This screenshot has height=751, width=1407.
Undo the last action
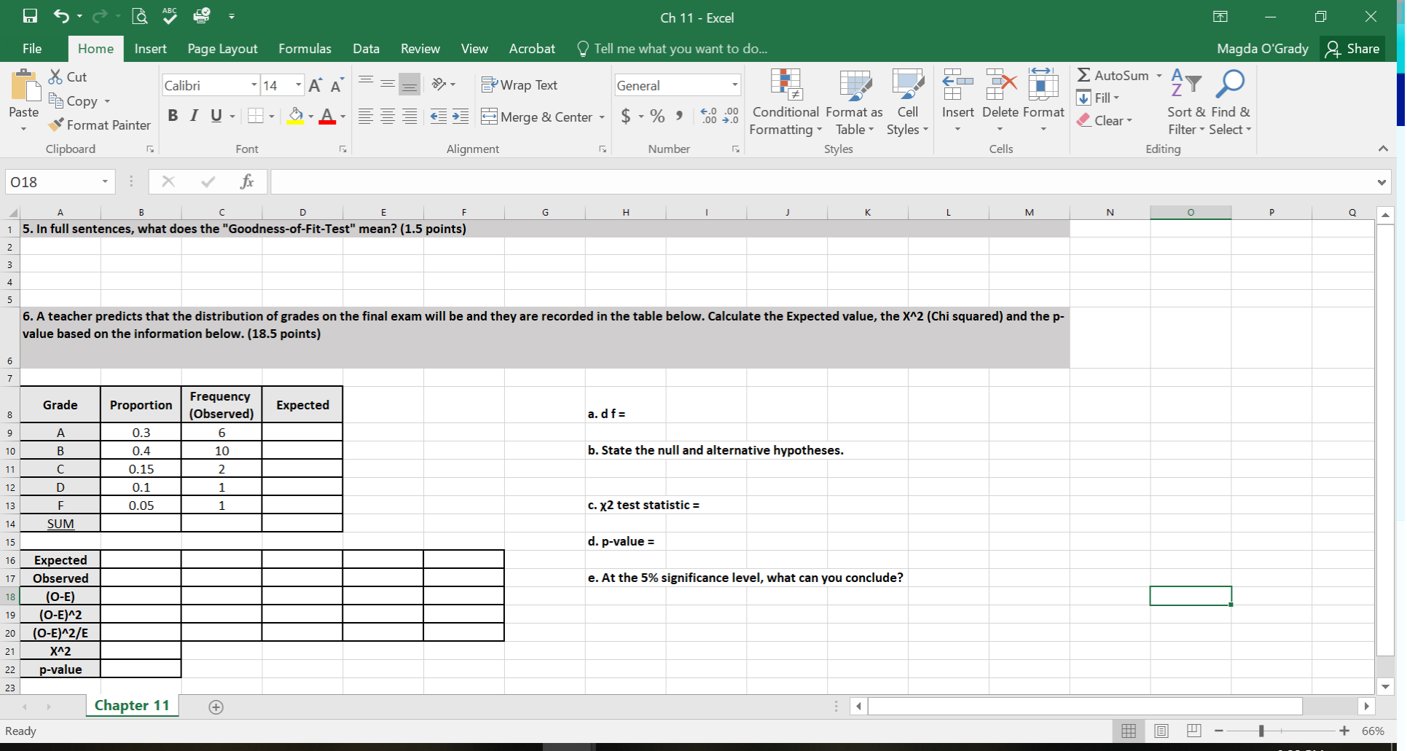61,16
